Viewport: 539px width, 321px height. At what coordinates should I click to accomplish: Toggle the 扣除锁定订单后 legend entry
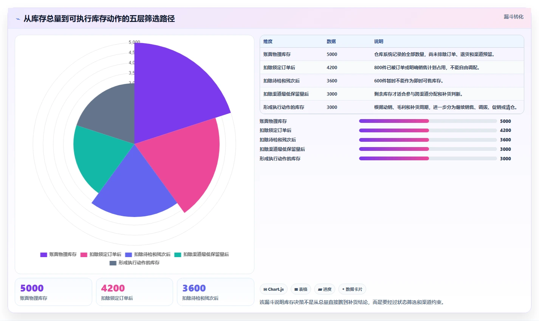point(101,254)
